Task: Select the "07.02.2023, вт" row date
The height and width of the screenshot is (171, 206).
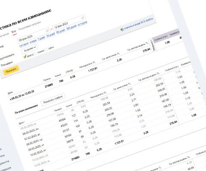Action: tap(32, 137)
